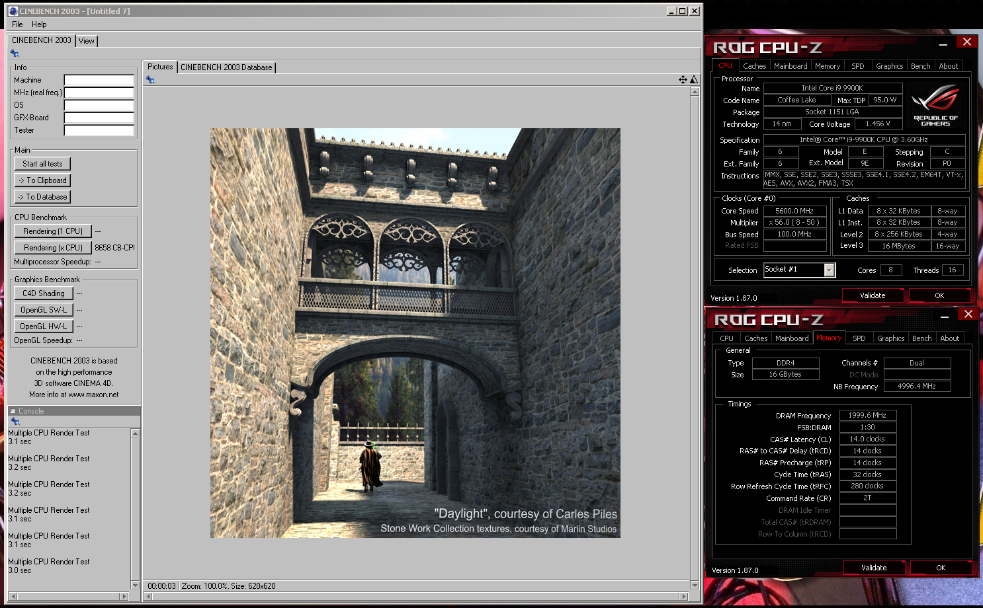
Task: Click the To Database button
Action: [42, 197]
